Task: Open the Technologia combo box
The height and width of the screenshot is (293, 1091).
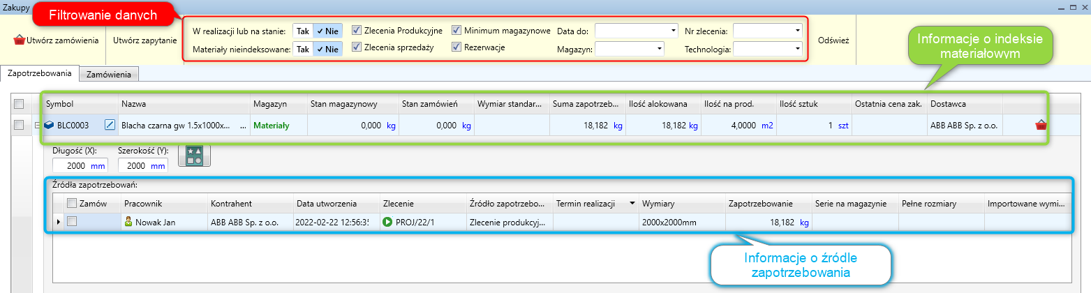Action: coord(796,49)
